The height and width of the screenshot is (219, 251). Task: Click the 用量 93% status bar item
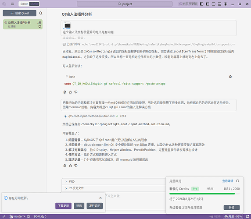(233, 216)
